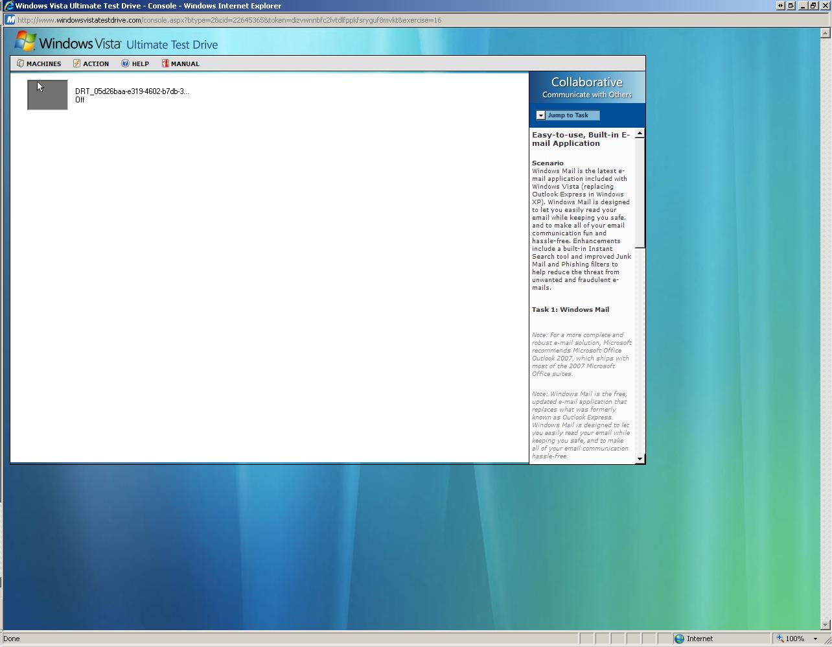Click the pop-out window title bar button

click(x=791, y=5)
